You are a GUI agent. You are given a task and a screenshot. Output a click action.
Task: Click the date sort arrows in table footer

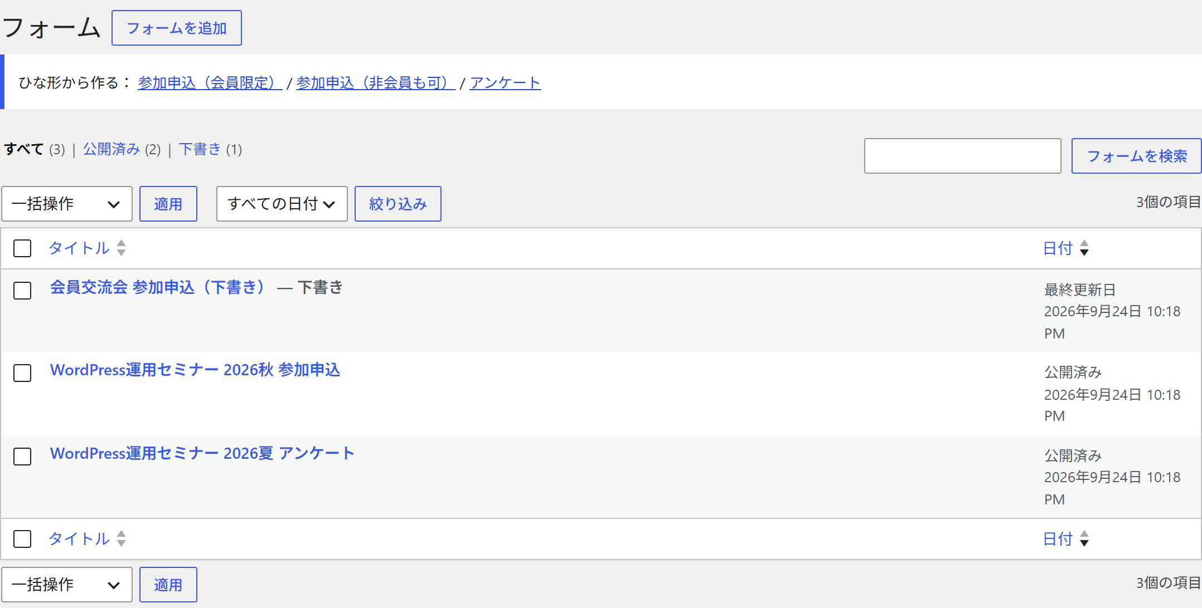(1084, 538)
